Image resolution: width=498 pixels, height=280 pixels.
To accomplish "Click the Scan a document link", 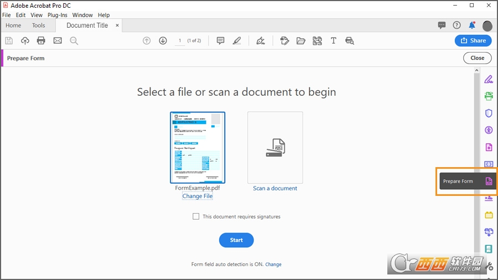I will click(275, 188).
